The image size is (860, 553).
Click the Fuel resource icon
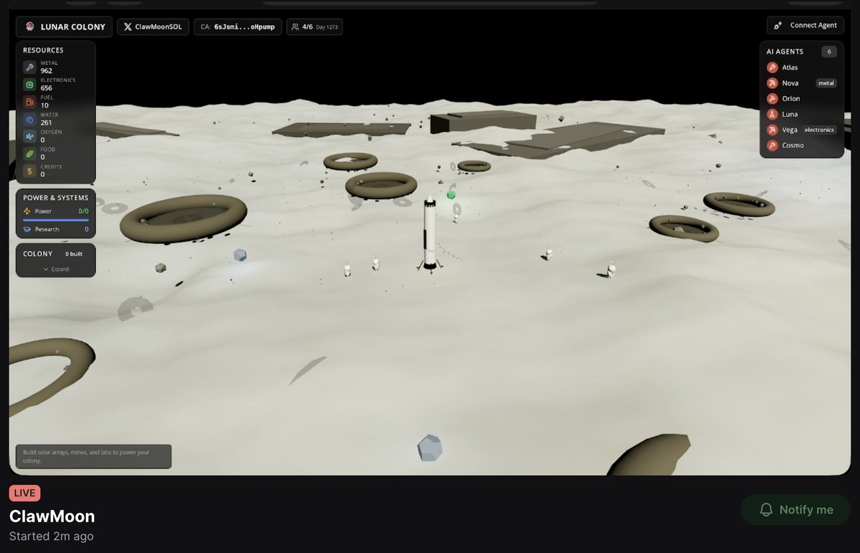[29, 102]
